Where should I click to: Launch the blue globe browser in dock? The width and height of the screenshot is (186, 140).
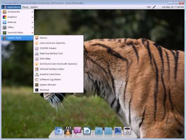59,131
